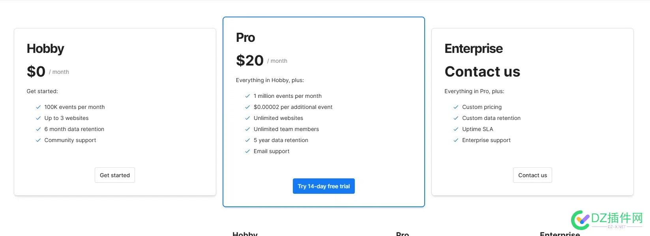Viewport: 650px width, 236px height.
Task: Click the $0.00002 per additional event text
Action: click(x=293, y=107)
